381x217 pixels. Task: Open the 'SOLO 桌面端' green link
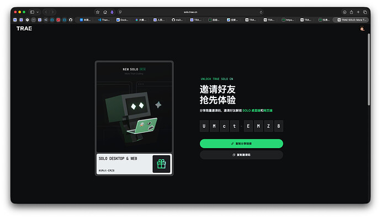251,111
